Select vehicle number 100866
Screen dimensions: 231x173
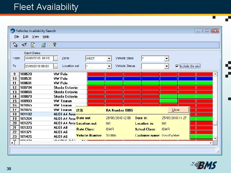(x=26, y=92)
